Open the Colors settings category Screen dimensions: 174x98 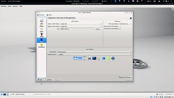42,25
